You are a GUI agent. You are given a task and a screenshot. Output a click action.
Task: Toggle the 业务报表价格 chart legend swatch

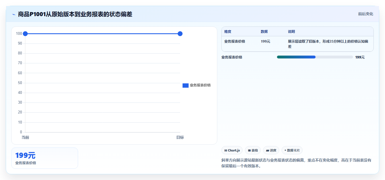pyautogui.click(x=186, y=85)
